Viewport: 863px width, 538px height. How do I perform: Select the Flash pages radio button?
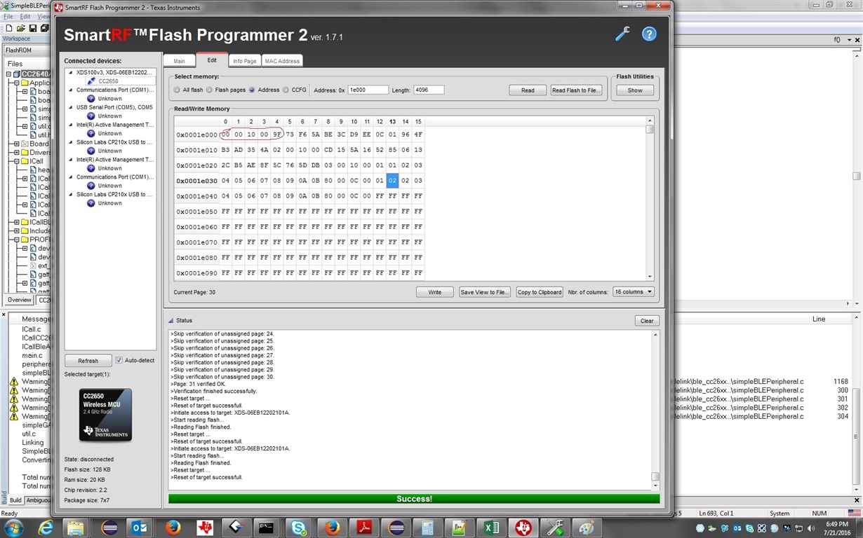pos(209,90)
